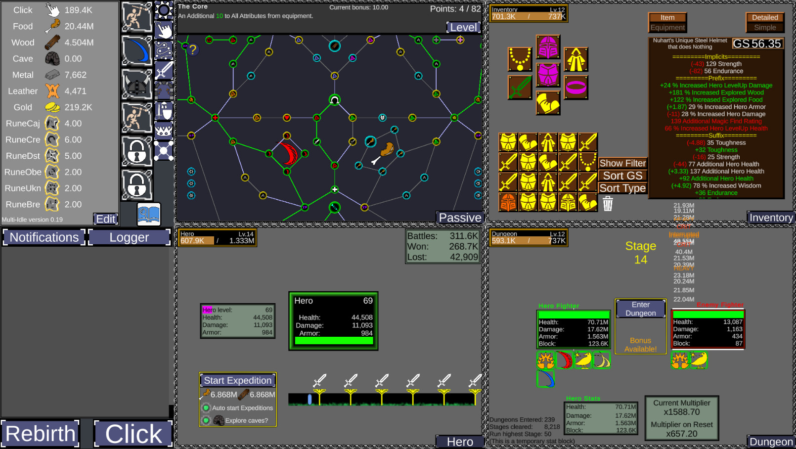This screenshot has width=796, height=449.
Task: Switch to the Logger tab
Action: [129, 237]
